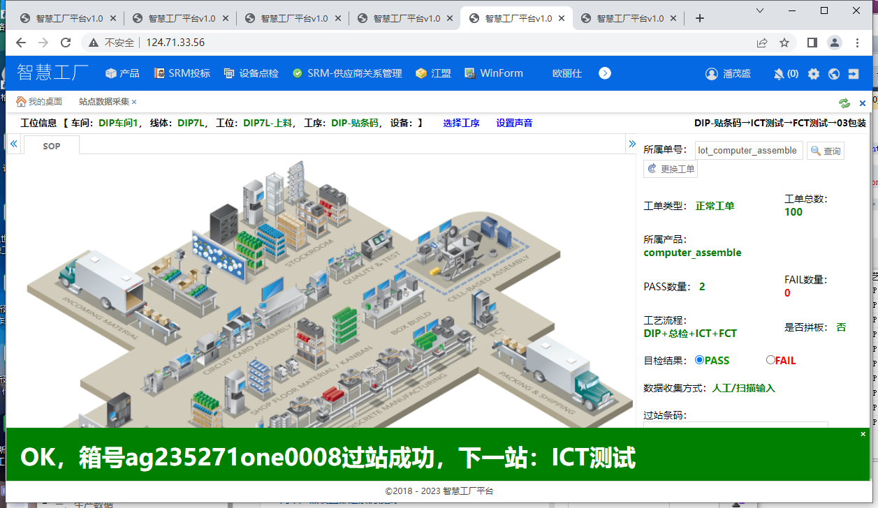
Task: Click the green refresh tab icon
Action: click(x=844, y=103)
